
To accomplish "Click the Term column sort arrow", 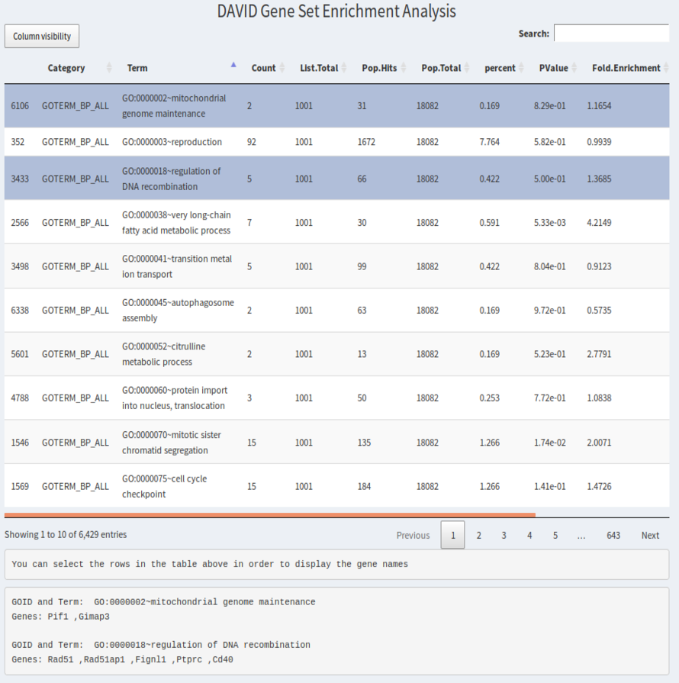I will (x=233, y=66).
